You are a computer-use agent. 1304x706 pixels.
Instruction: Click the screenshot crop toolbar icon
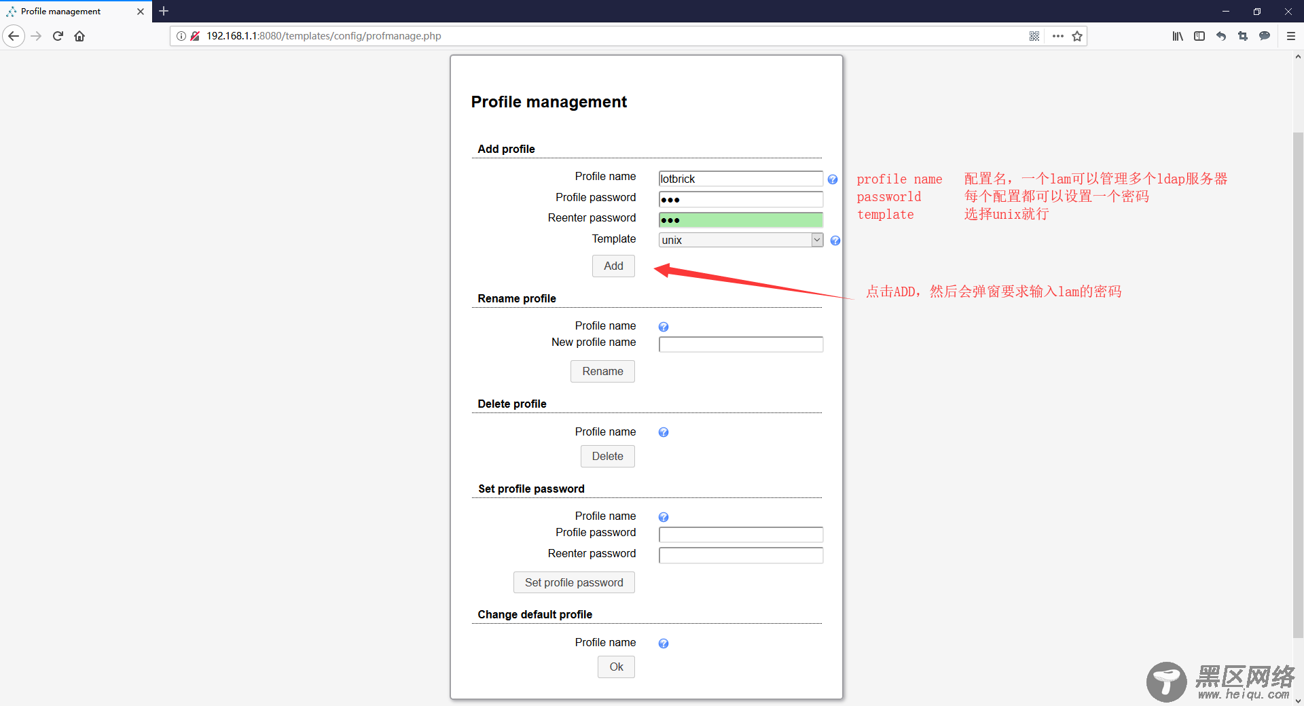pos(1243,36)
